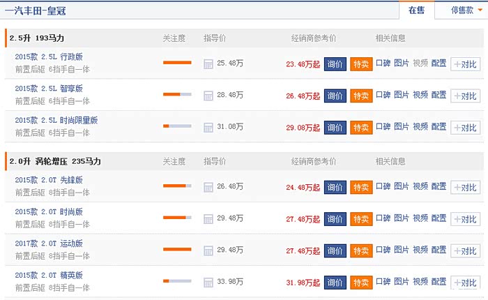Screen dimensions: 488x300
Task: Add 2.0T 精英版 to 对比
Action: pyautogui.click(x=466, y=283)
